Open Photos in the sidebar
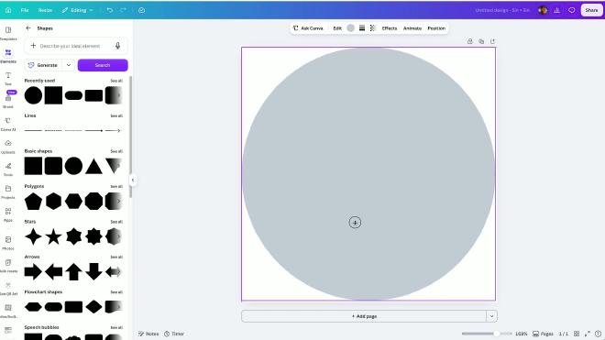Image resolution: width=605 pixels, height=340 pixels. (8, 243)
